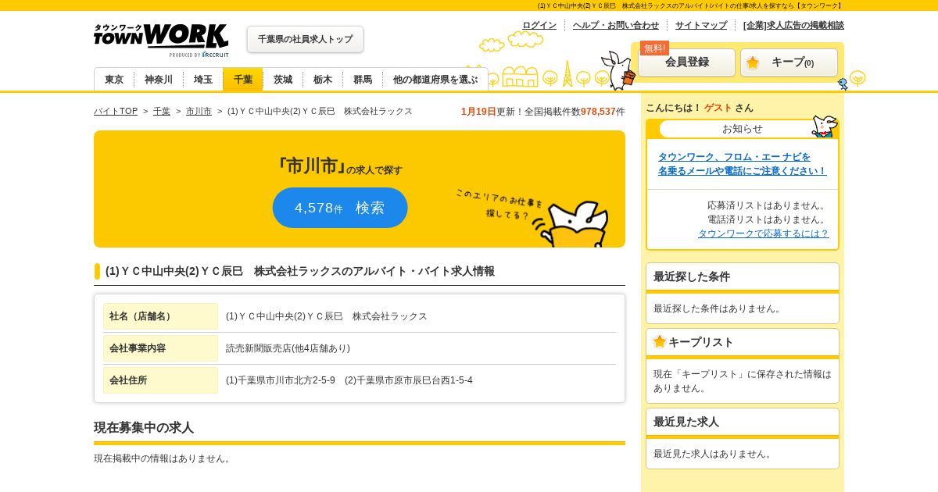Click the 会員登録 button
The height and width of the screenshot is (492, 938).
686,62
